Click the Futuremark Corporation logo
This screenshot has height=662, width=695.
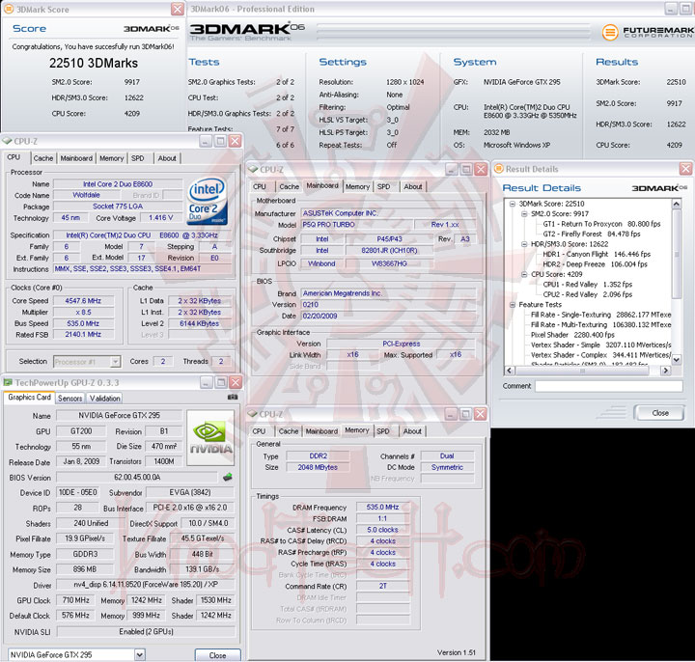pos(648,32)
